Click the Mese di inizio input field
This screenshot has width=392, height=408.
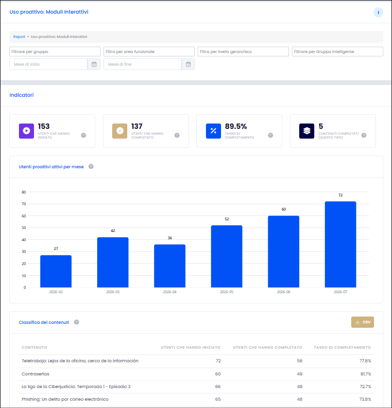(x=49, y=64)
